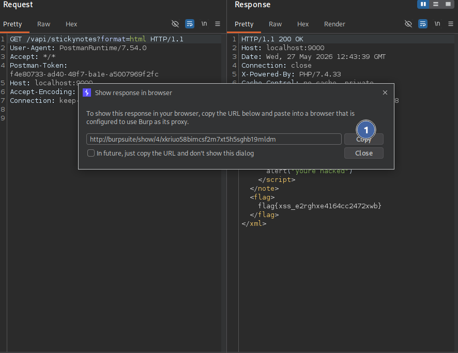Click the GET /vapi/stickynotes request line

point(97,39)
